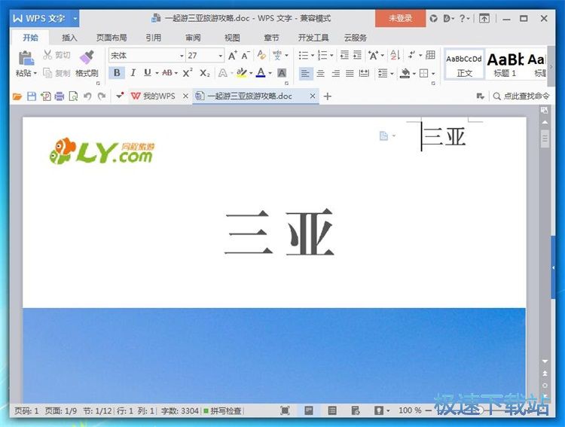Image resolution: width=565 pixels, height=427 pixels.
Task: Expand the Paste (粘贴) options arrow
Action: [35, 74]
